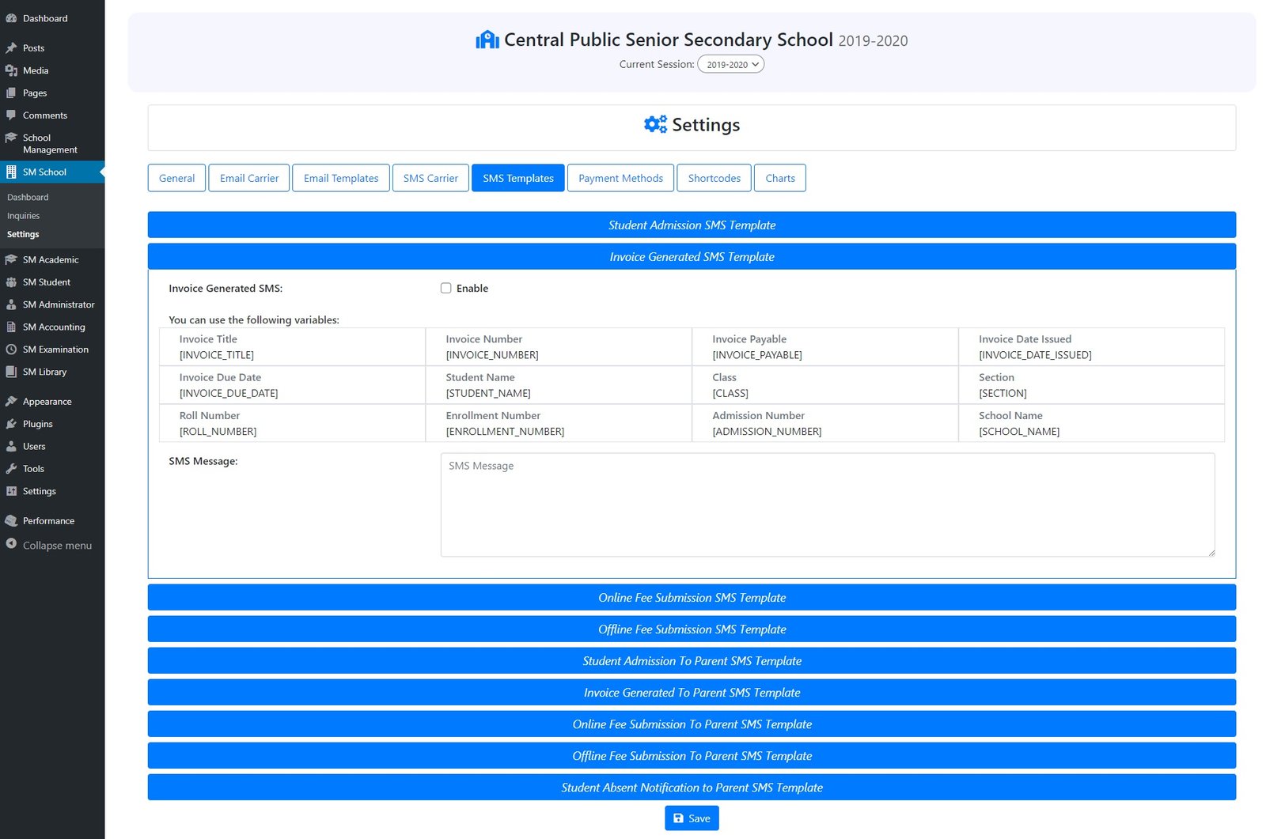Expand Student Absent Notification to Parent SMS Template

click(692, 787)
